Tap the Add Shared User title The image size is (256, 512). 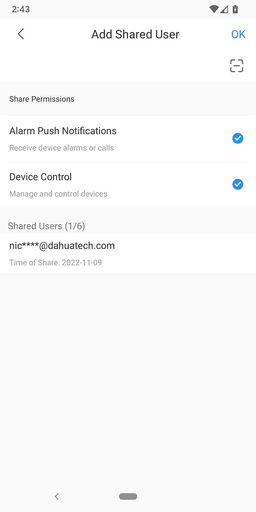[x=135, y=34]
